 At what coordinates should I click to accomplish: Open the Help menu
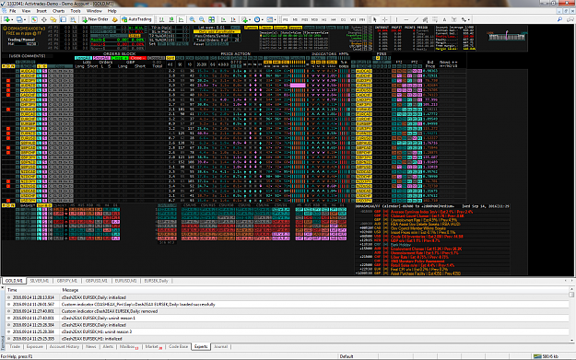(x=112, y=11)
